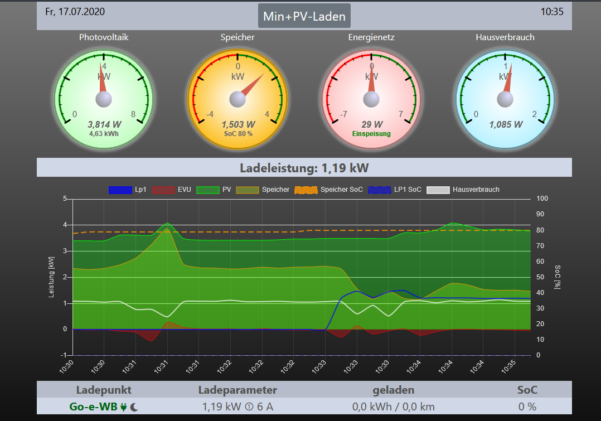Click the Hausverbrauch gauge
The height and width of the screenshot is (421, 601).
(x=505, y=98)
